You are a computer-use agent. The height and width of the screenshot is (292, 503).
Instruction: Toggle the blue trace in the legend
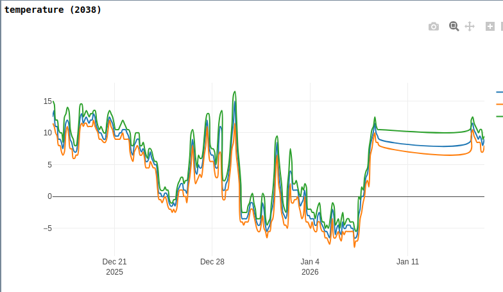(499, 92)
